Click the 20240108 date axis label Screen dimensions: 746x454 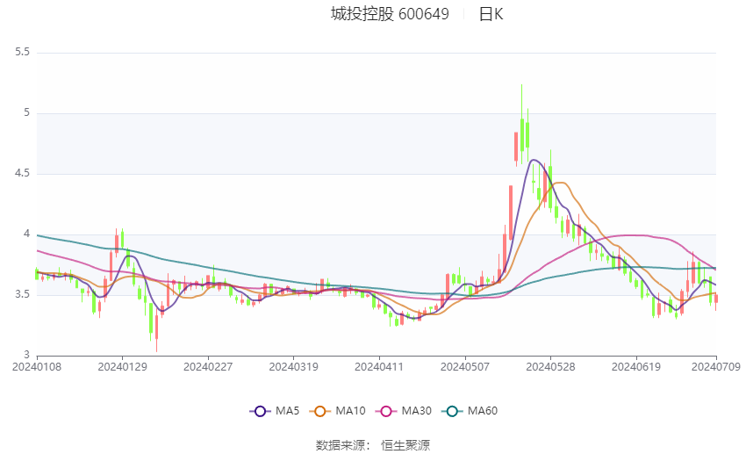(37, 367)
